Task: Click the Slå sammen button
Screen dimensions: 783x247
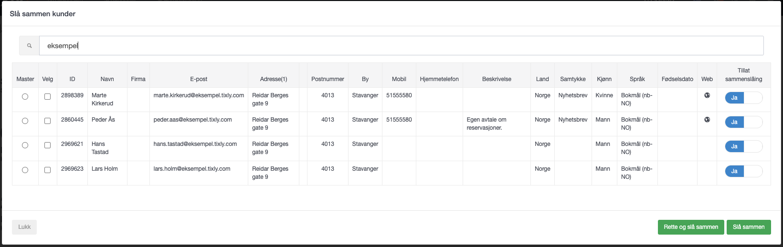Action: click(x=749, y=227)
